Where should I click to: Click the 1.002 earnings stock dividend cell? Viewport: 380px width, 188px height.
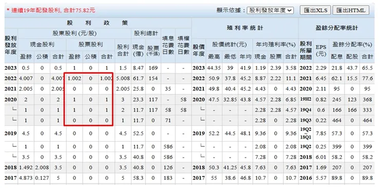click(x=74, y=79)
